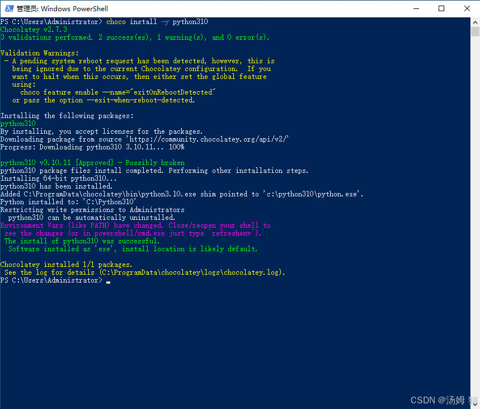480x409 pixels.
Task: Click the PowerShell icon in the title bar
Action: tap(9, 8)
